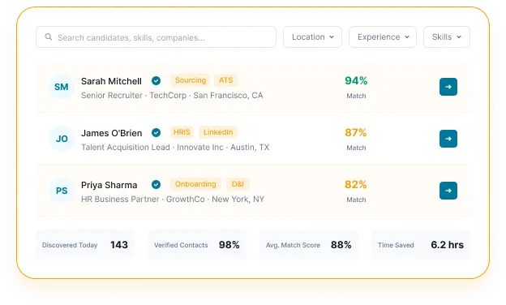This screenshot has width=506, height=305.
Task: Click the name James O'Brien
Action: (x=112, y=133)
